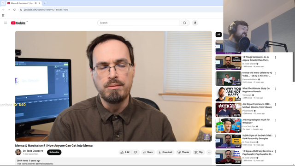Image resolution: width=295 pixels, height=166 pixels.
Task: Share the Mensa & Narcissism video
Action: 148,152
